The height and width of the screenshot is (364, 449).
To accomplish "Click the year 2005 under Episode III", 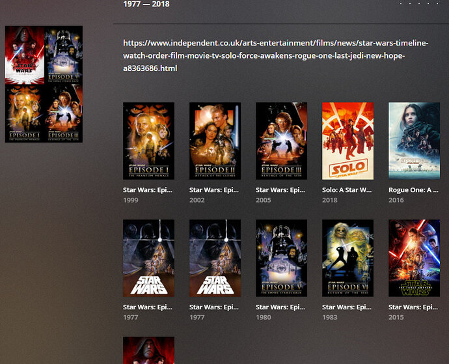I will coord(264,200).
